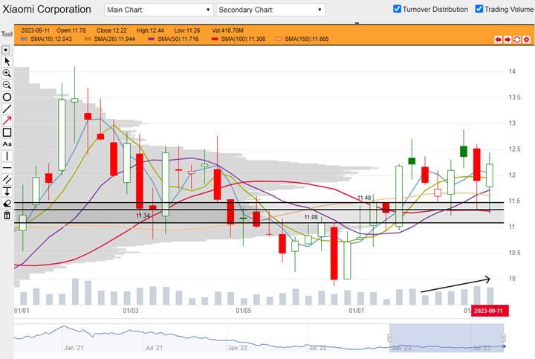Click the 13.5 price axis label
Screen dimensions: 535x359
[x=514, y=97]
